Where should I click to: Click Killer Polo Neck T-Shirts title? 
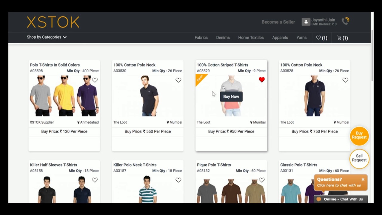point(135,165)
